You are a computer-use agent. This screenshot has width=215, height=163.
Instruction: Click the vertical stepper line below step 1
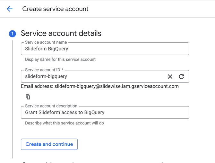12,96
